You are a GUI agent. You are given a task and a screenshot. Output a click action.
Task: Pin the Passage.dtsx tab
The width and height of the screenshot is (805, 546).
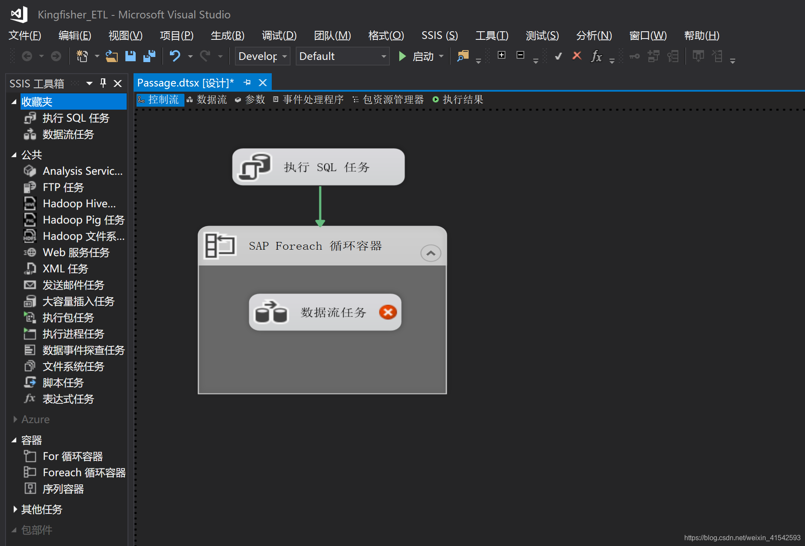(x=247, y=83)
